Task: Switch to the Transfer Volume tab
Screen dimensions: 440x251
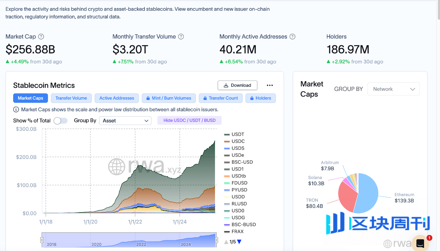Action: tap(71, 98)
